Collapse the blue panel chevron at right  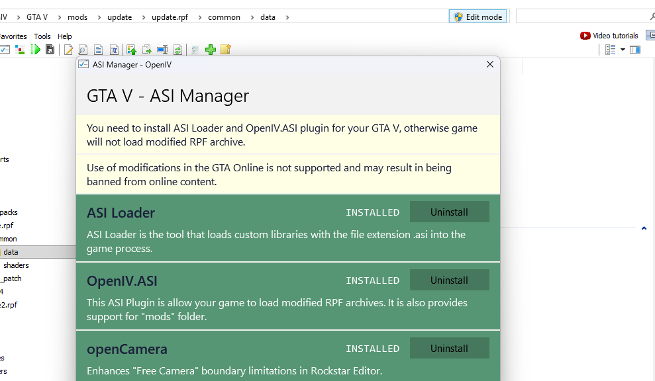[644, 228]
